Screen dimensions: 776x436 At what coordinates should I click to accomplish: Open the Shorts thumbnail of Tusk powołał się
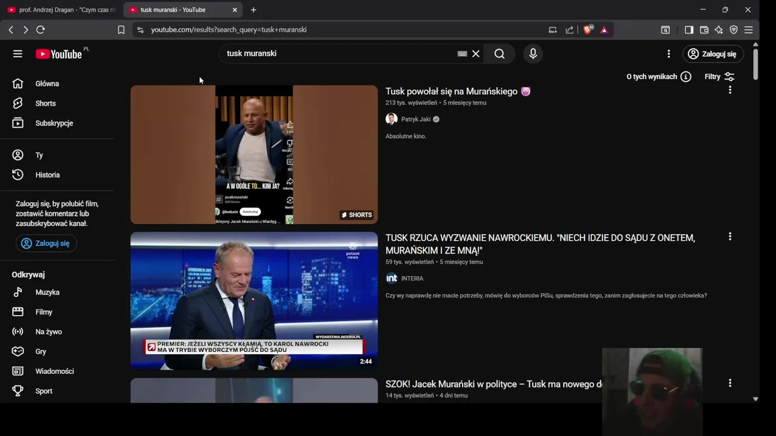[254, 154]
